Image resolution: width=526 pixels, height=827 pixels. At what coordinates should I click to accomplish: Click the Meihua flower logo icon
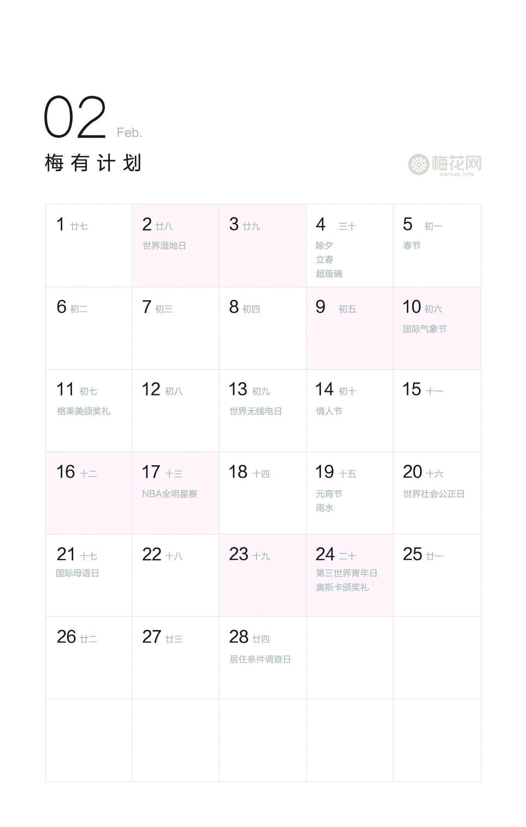point(418,164)
